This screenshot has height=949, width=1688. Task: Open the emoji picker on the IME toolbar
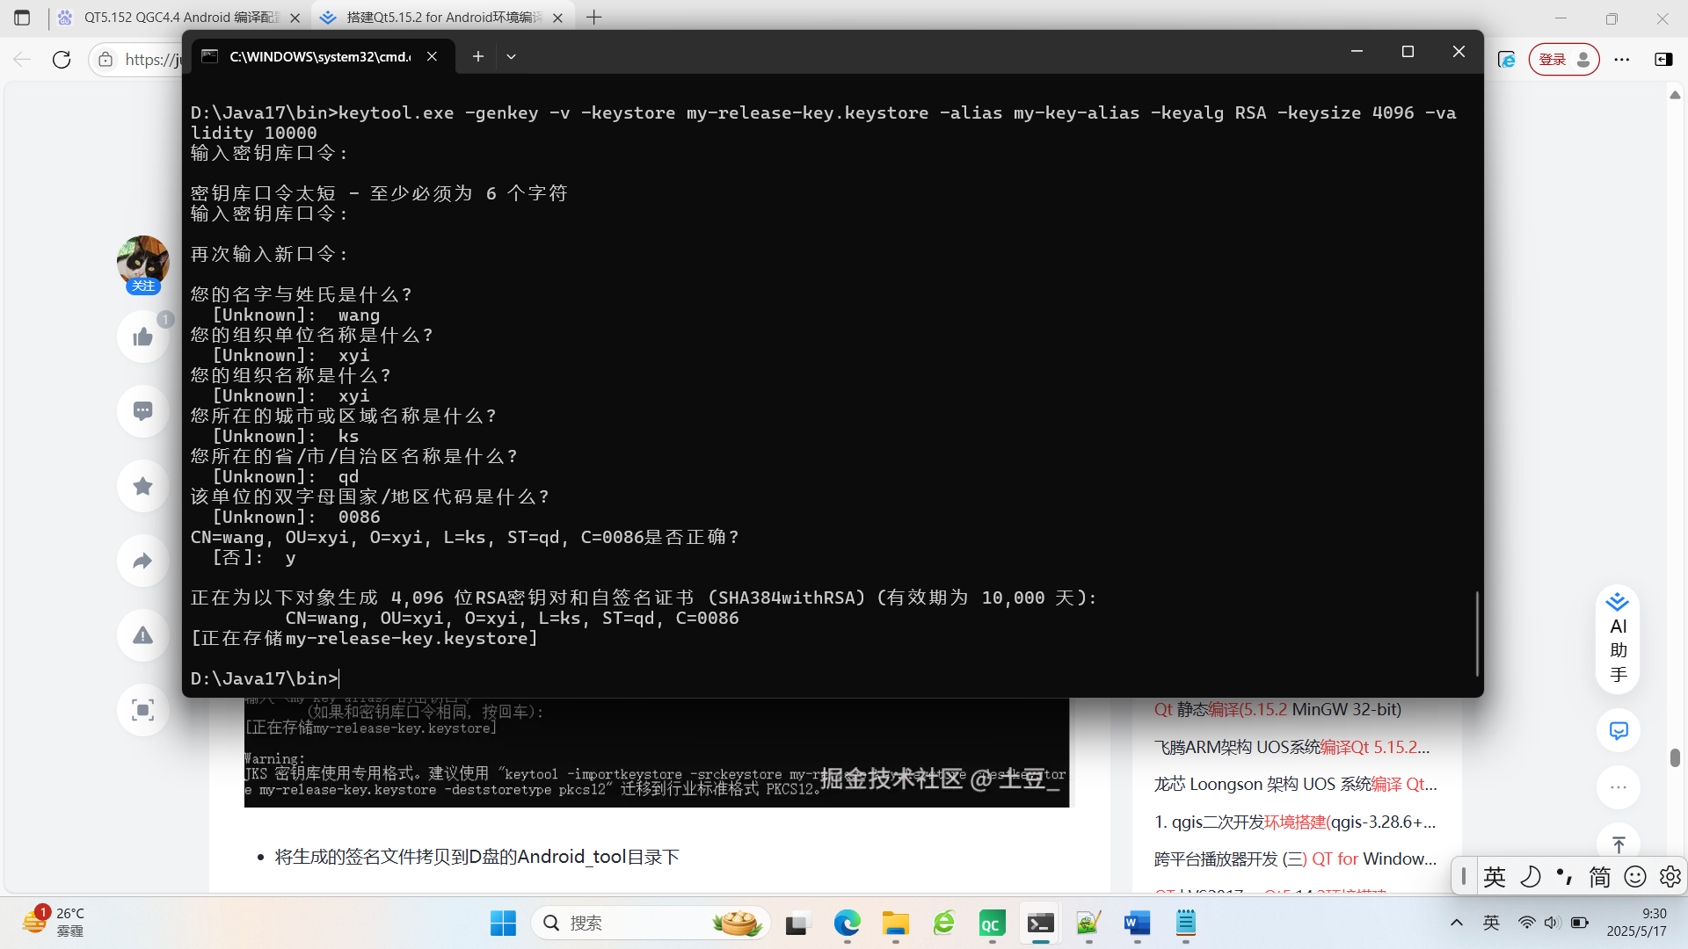[x=1635, y=876]
